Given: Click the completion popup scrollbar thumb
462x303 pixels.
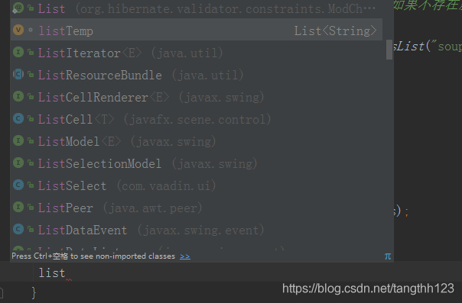Looking at the screenshot, I should [x=389, y=50].
